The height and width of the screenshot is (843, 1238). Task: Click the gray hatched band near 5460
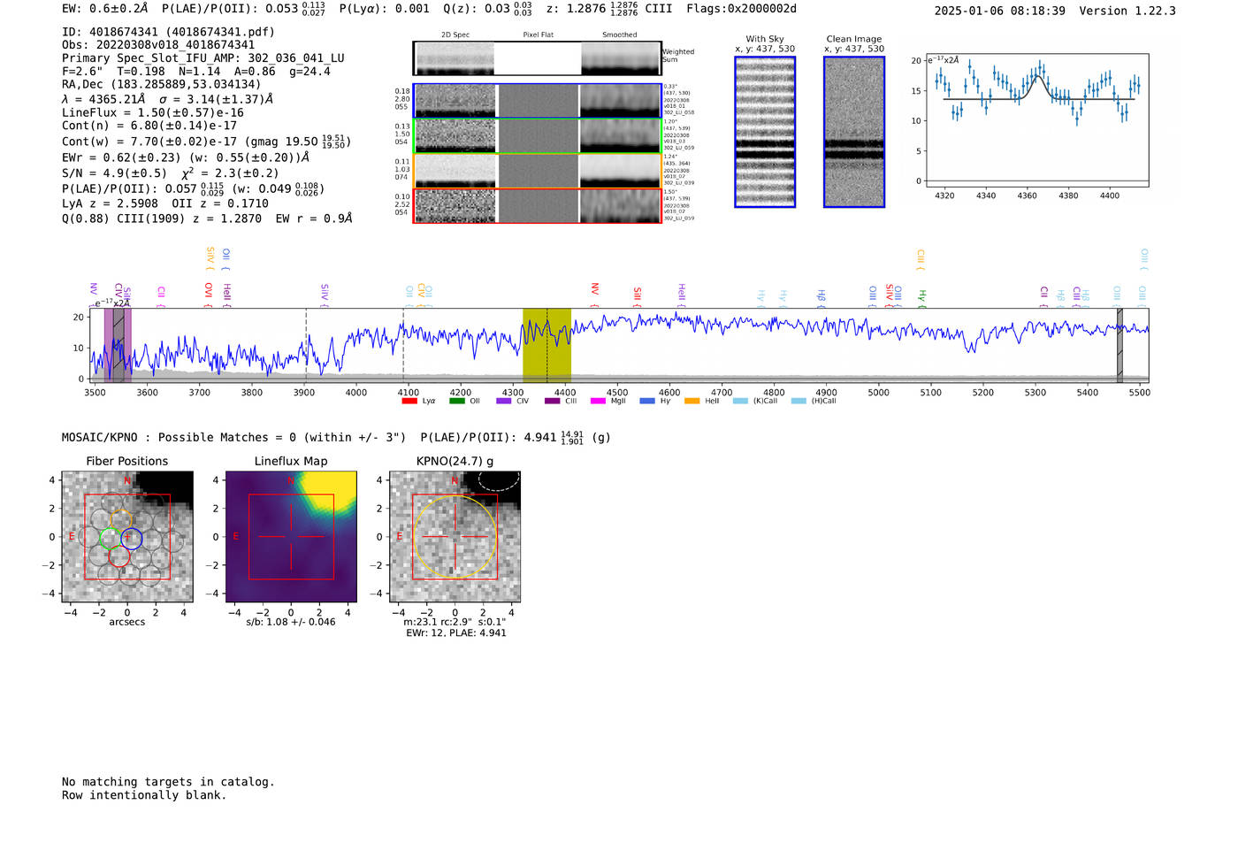tap(1120, 345)
